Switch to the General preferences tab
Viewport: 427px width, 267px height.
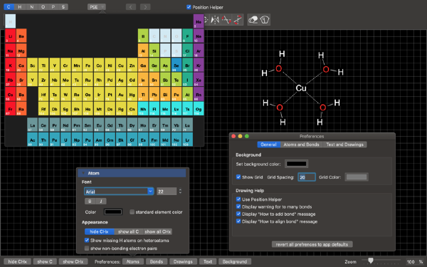tap(268, 145)
